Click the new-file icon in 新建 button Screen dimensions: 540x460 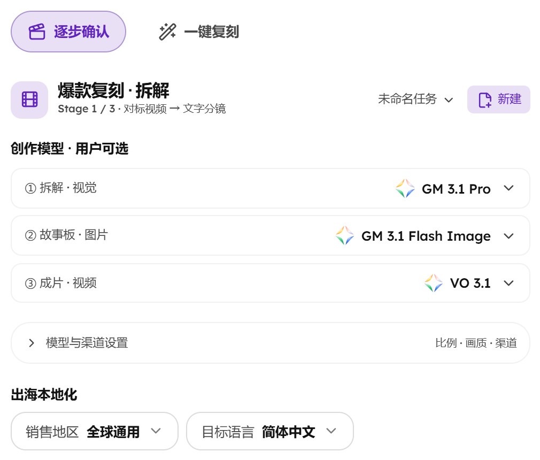485,100
